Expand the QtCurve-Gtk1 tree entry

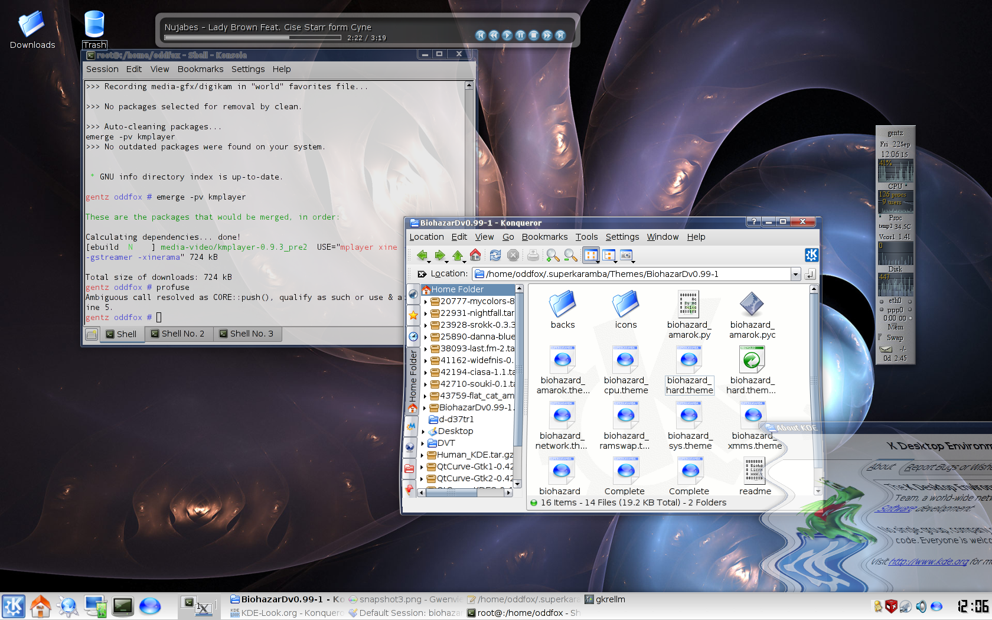click(x=422, y=467)
